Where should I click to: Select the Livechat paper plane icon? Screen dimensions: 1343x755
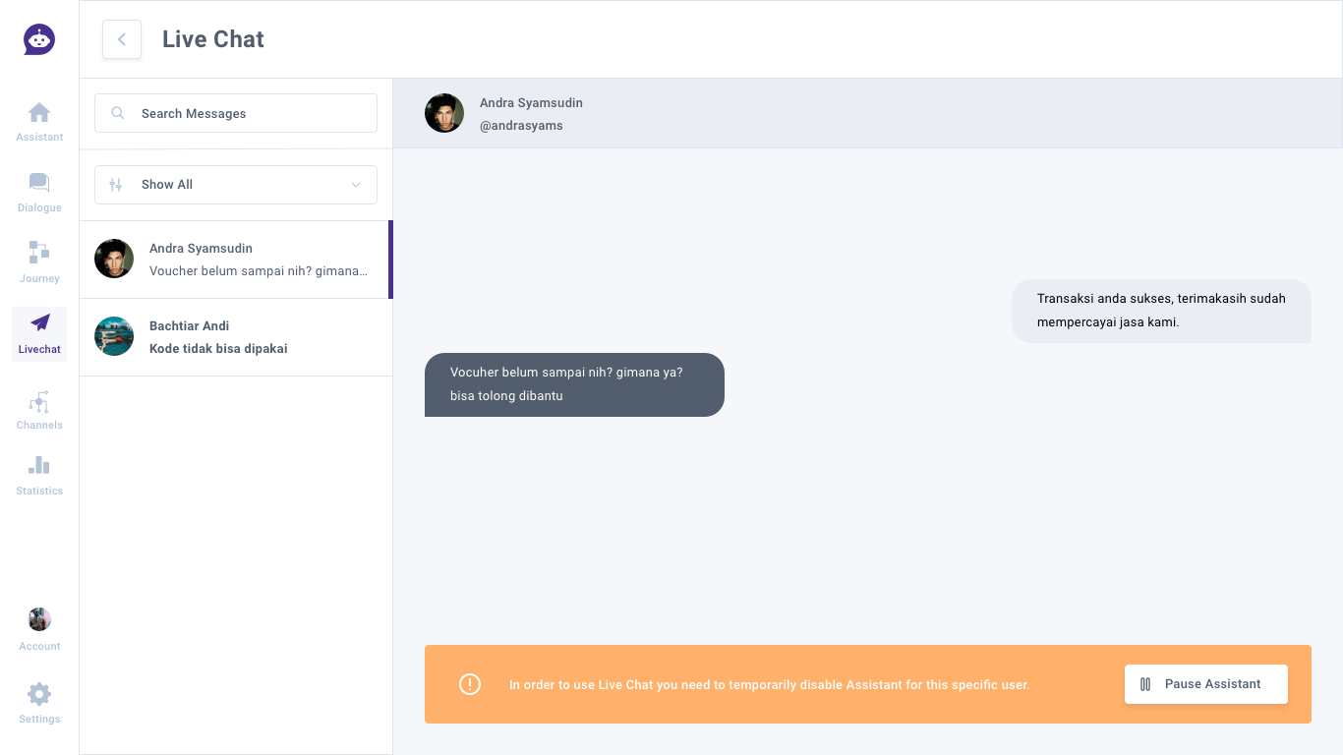(x=39, y=322)
